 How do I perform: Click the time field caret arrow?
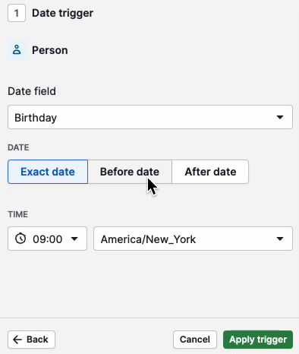click(x=74, y=239)
